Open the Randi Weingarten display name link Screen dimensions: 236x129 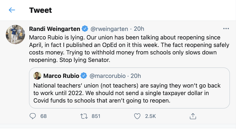coord(55,29)
